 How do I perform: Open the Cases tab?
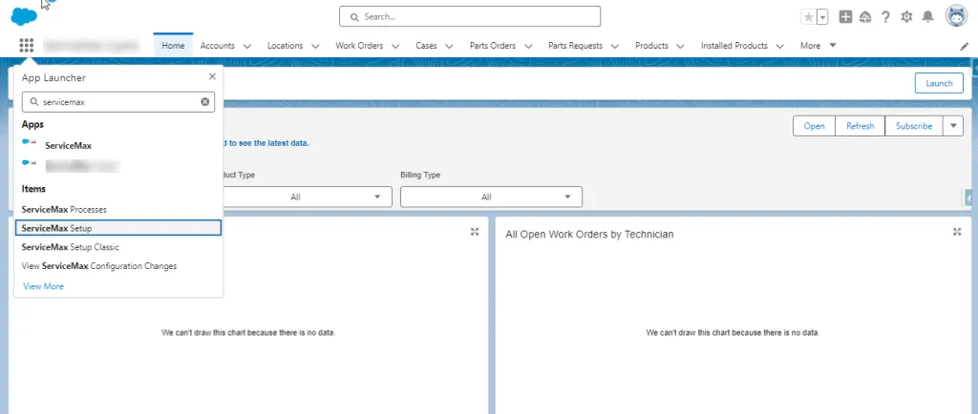tap(427, 46)
